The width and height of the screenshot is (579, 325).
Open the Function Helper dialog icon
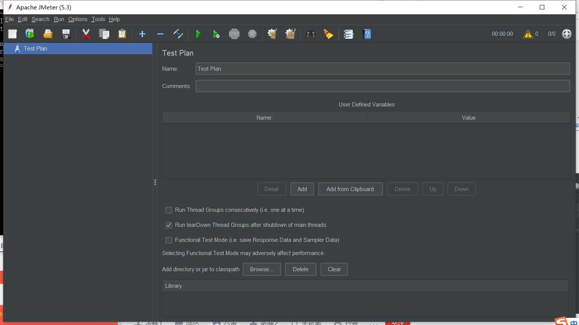(x=349, y=34)
